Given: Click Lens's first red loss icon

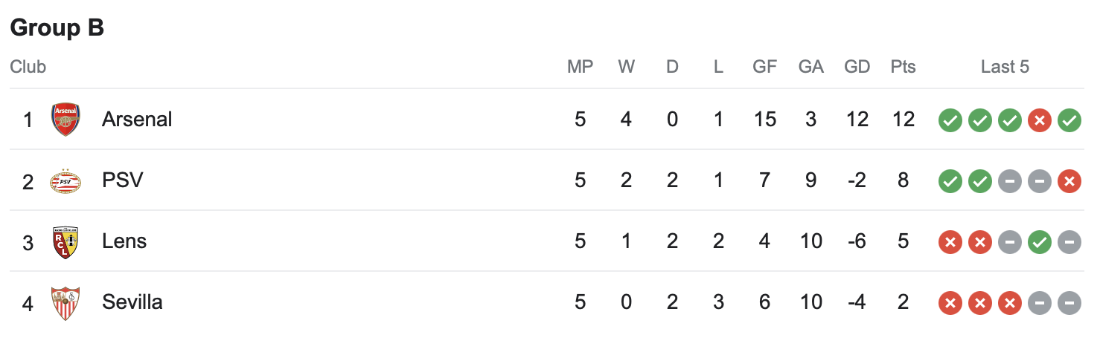Looking at the screenshot, I should (950, 242).
